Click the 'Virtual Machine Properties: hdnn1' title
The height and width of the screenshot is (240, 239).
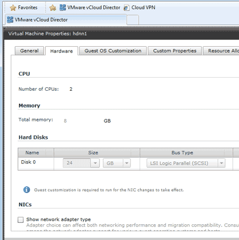click(47, 34)
